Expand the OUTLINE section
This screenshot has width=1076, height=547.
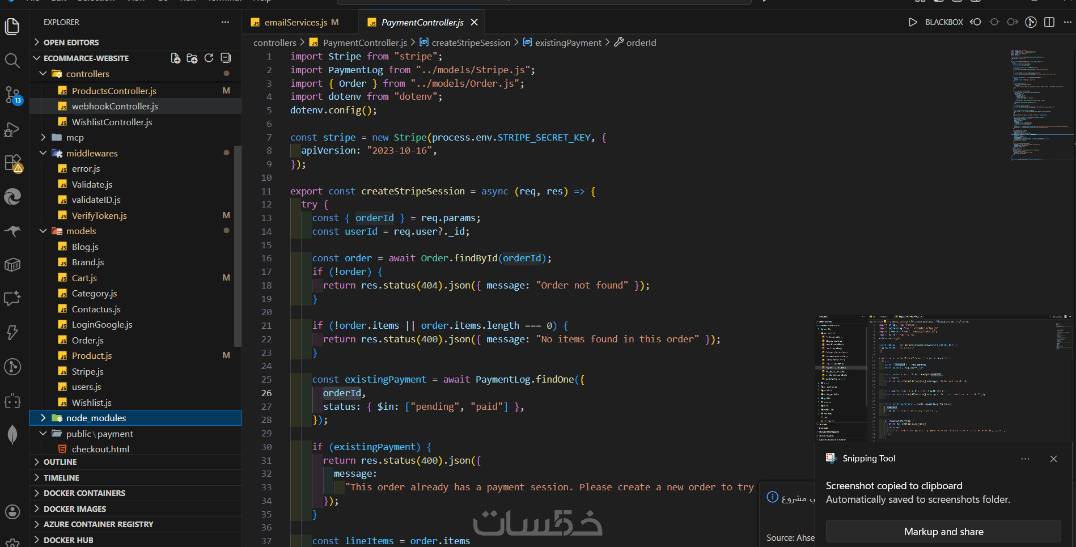click(x=135, y=462)
